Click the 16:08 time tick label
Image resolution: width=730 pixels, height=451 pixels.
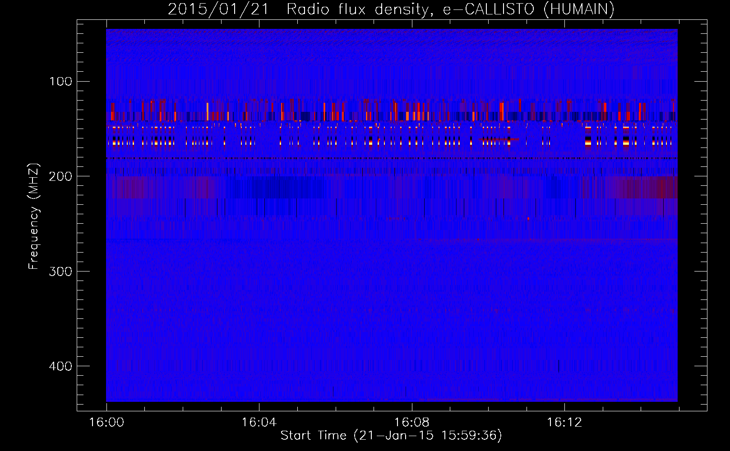(412, 423)
